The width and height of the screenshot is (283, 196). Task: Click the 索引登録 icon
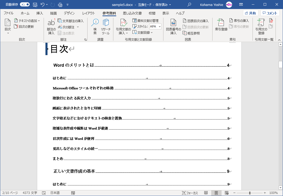coord(221,25)
